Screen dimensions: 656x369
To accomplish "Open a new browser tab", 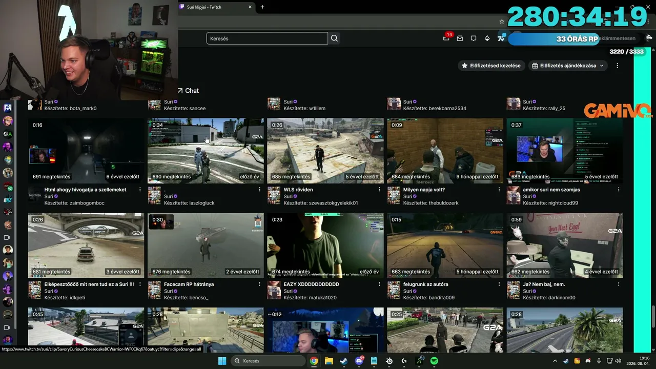I will [262, 7].
